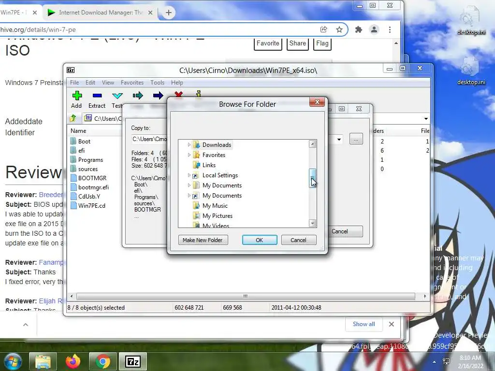Open the Copy to path dropdown arrow
Image resolution: width=495 pixels, height=371 pixels.
tap(339, 139)
